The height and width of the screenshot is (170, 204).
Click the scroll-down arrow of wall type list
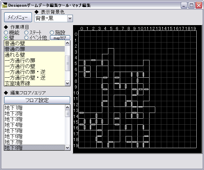[x=67, y=83]
